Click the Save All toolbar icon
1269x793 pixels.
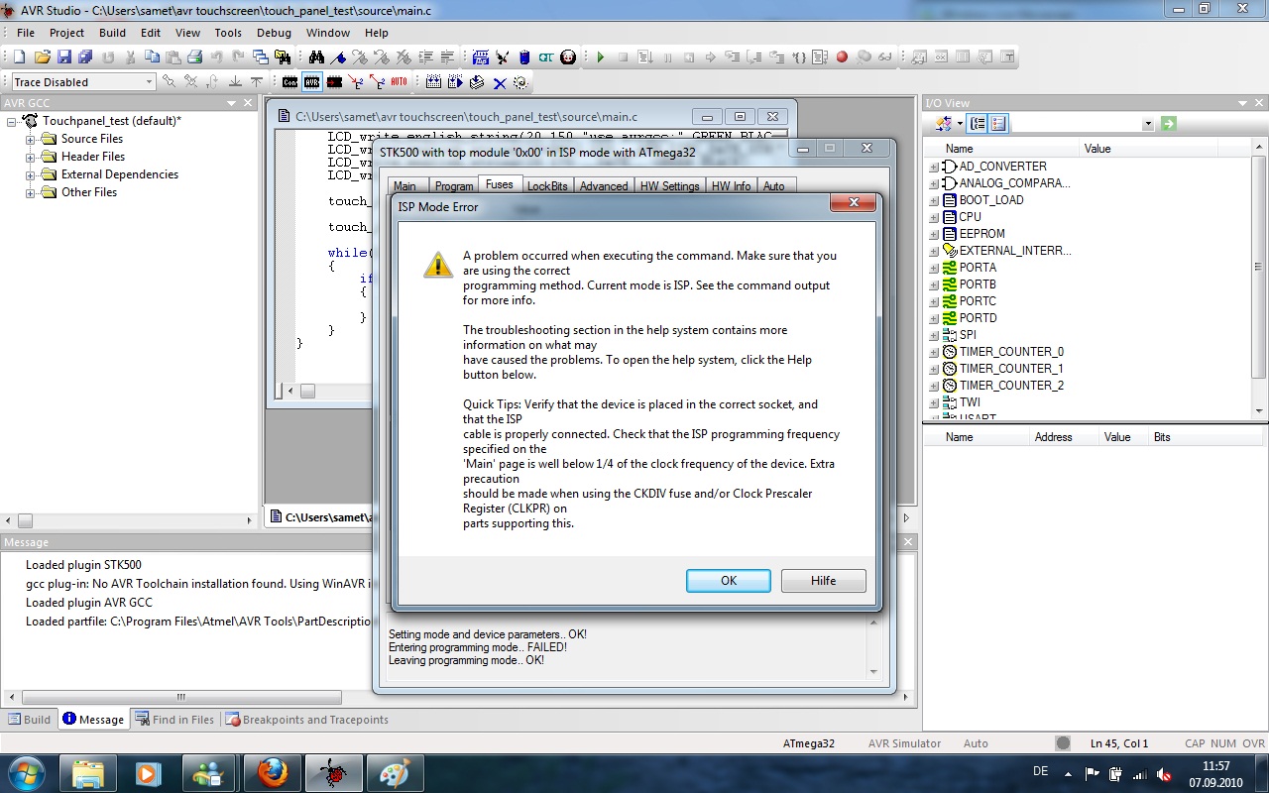85,57
